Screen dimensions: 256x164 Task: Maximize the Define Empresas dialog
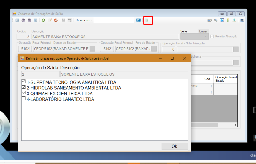pos(172,58)
